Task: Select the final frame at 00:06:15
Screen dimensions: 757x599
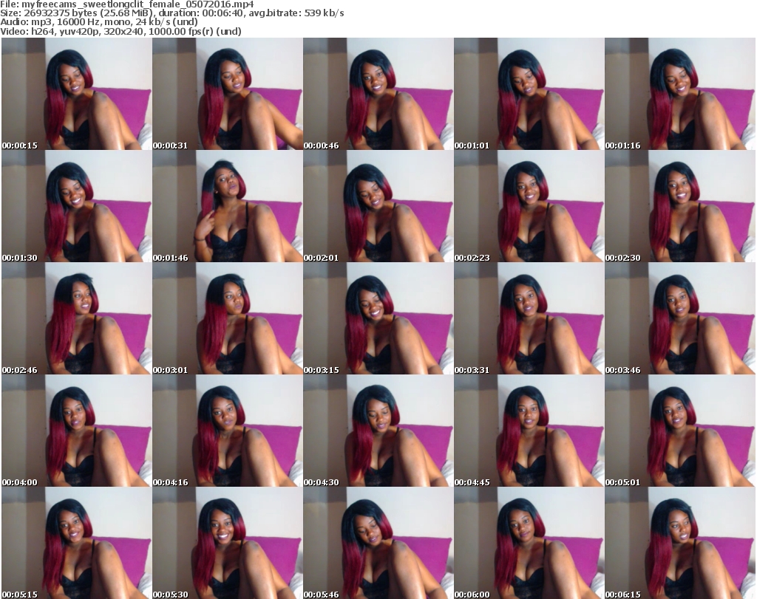Action: [x=680, y=543]
